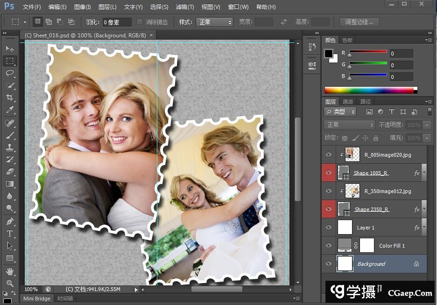
Task: Select the Eyedropper tool
Action: coord(10,110)
